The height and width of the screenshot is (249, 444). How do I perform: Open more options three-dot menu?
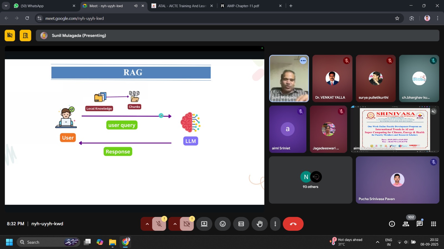tap(275, 224)
